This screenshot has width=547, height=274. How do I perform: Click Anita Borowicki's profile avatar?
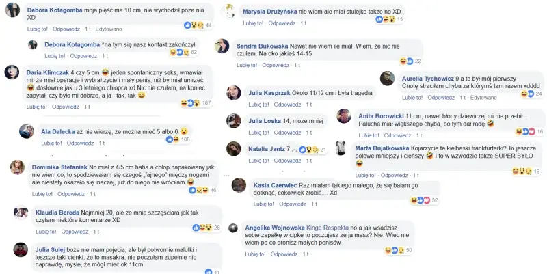[x=344, y=116]
